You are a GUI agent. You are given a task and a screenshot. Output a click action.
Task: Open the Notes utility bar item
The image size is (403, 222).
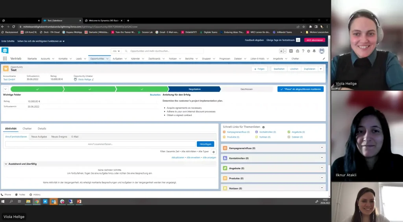point(20,195)
